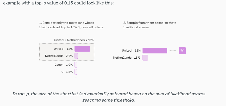This screenshot has width=226, height=106.
Task: Click the Netherlands 2.7% light bar
Action: [x=76, y=56]
